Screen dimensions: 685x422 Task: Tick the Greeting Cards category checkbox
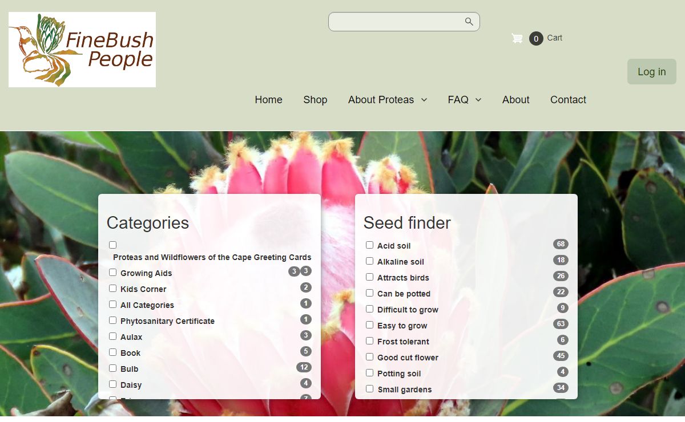pyautogui.click(x=112, y=245)
